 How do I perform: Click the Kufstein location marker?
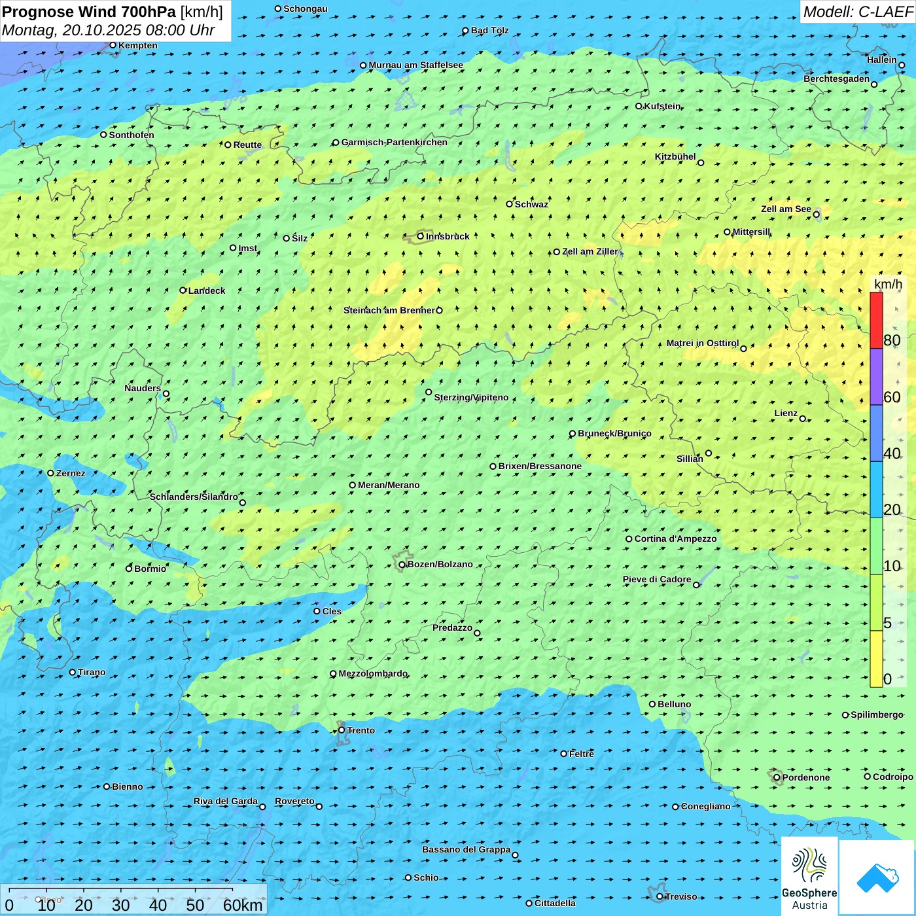coord(639,106)
